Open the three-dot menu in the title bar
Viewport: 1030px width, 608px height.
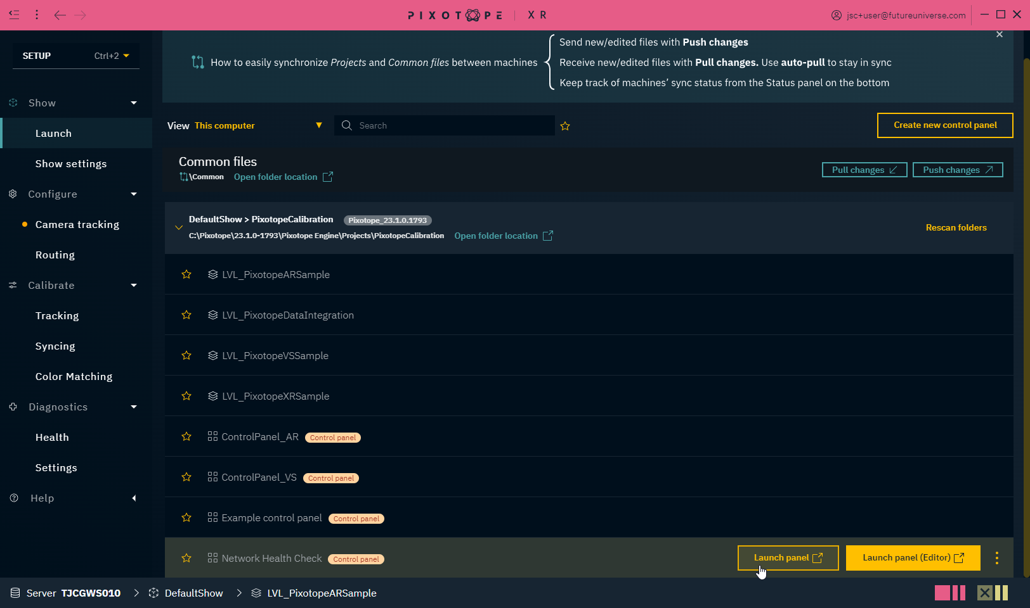(x=37, y=15)
